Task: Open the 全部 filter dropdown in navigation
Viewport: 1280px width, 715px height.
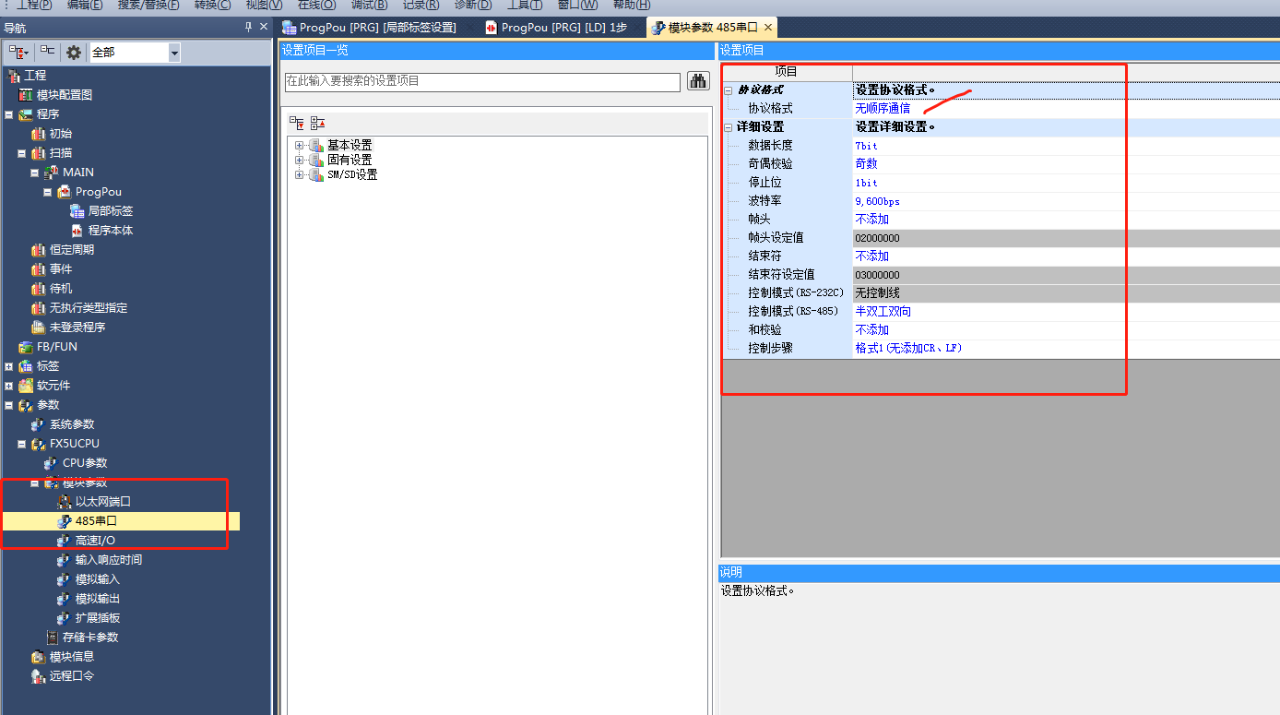Action: (174, 53)
